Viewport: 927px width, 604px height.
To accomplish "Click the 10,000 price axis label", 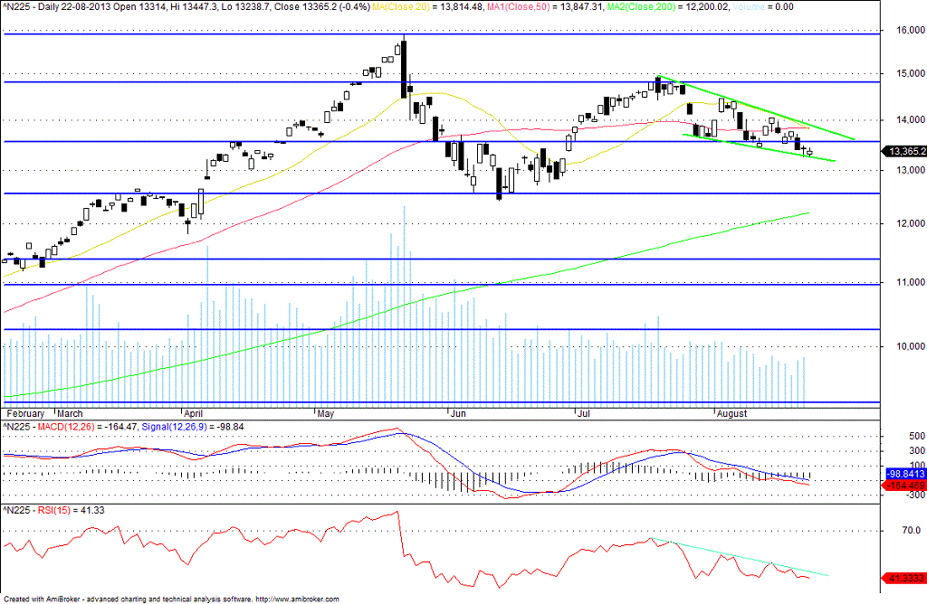I will [911, 346].
